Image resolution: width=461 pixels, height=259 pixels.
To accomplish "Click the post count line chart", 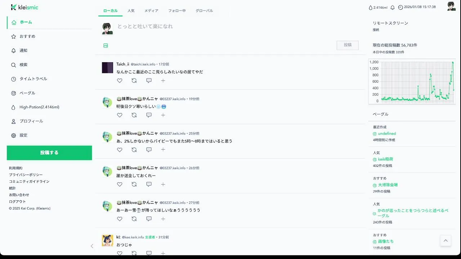I will tap(412, 82).
